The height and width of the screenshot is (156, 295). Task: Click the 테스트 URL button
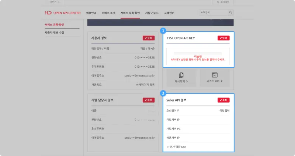215,78
